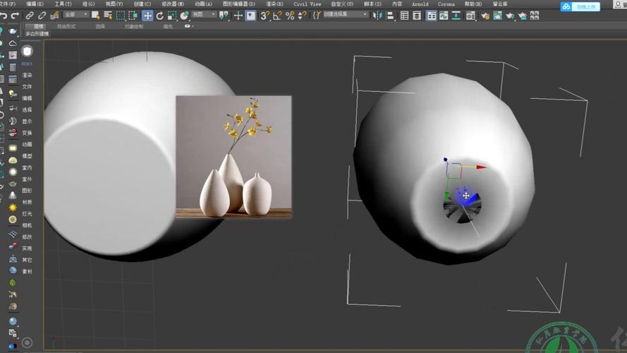Activate the Select and Scale tool

click(172, 16)
